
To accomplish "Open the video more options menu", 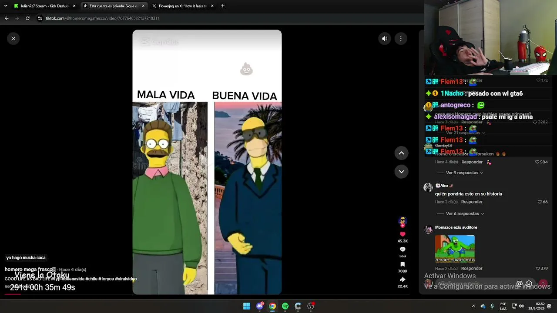I will (x=401, y=39).
